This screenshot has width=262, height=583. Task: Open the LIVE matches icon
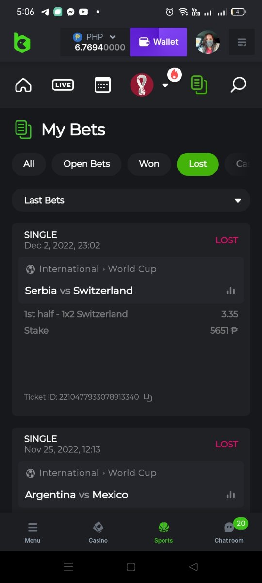(63, 85)
